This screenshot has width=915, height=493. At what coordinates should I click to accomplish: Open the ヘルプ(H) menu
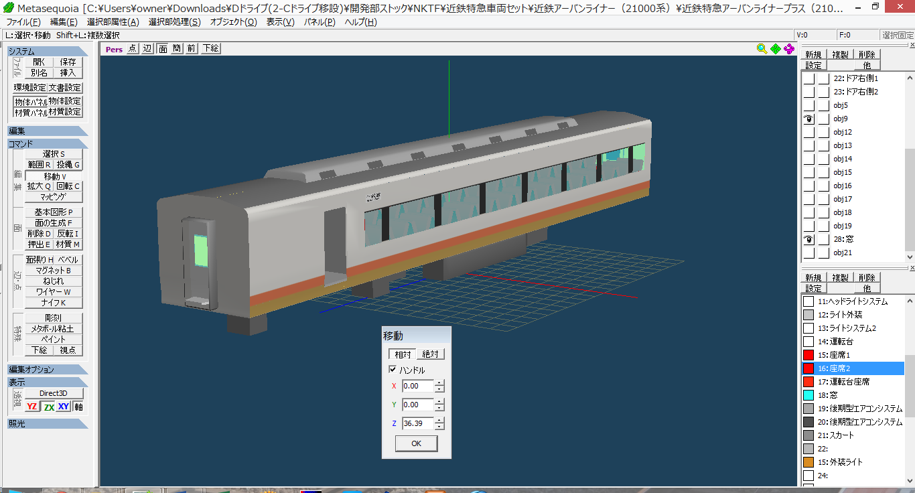[360, 22]
